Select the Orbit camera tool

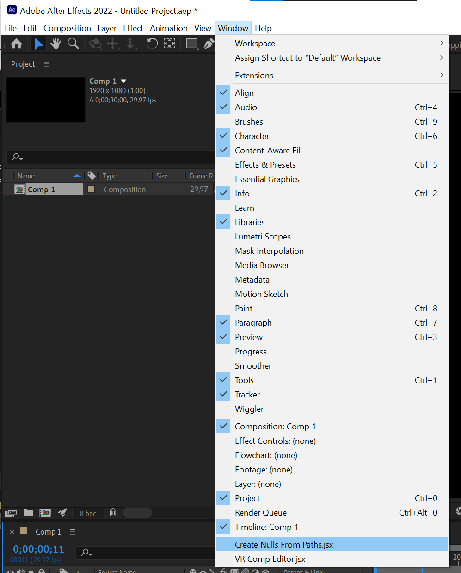coord(95,44)
